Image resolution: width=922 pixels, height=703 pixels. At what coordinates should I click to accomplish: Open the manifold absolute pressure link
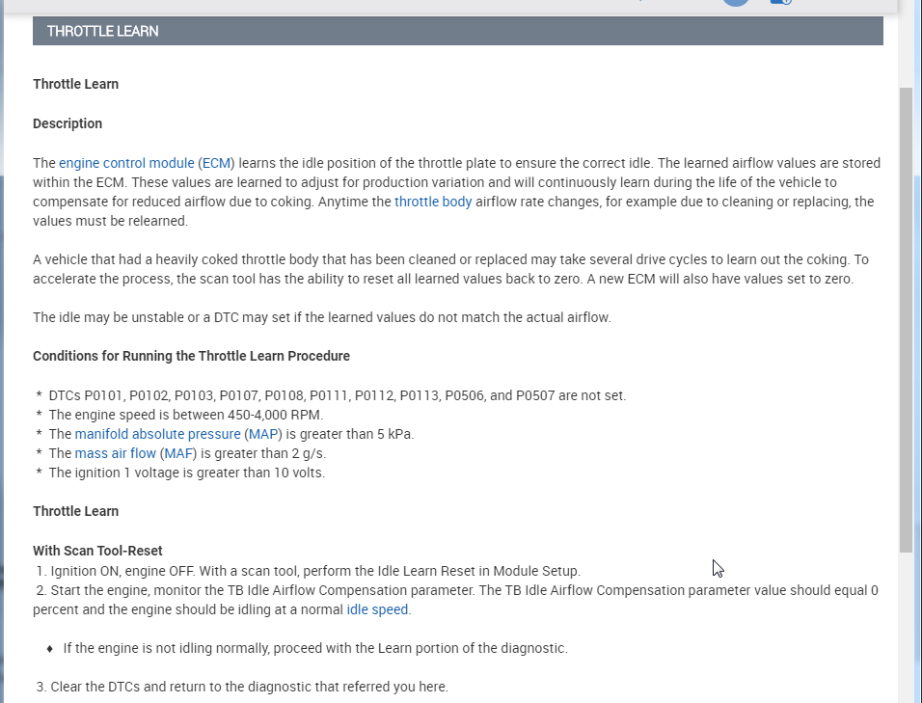pos(157,434)
